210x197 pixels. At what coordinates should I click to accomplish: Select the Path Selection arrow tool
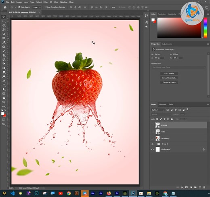(4, 89)
